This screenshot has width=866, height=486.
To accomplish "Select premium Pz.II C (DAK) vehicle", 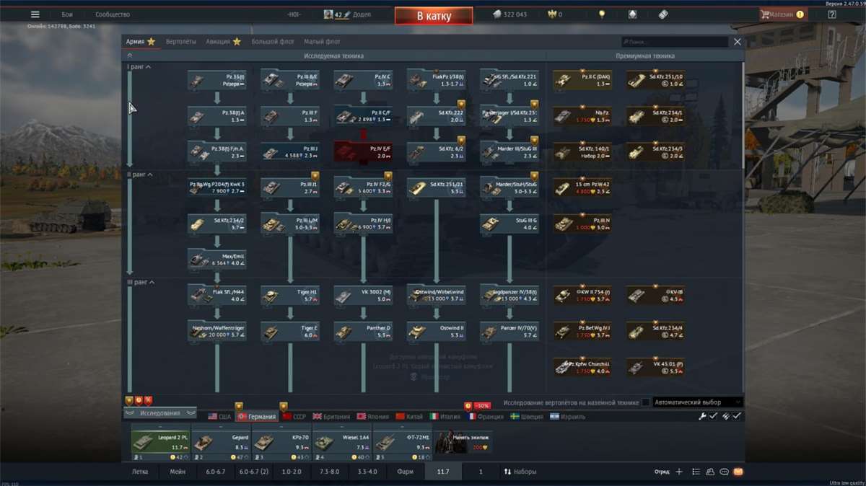I will pyautogui.click(x=582, y=80).
